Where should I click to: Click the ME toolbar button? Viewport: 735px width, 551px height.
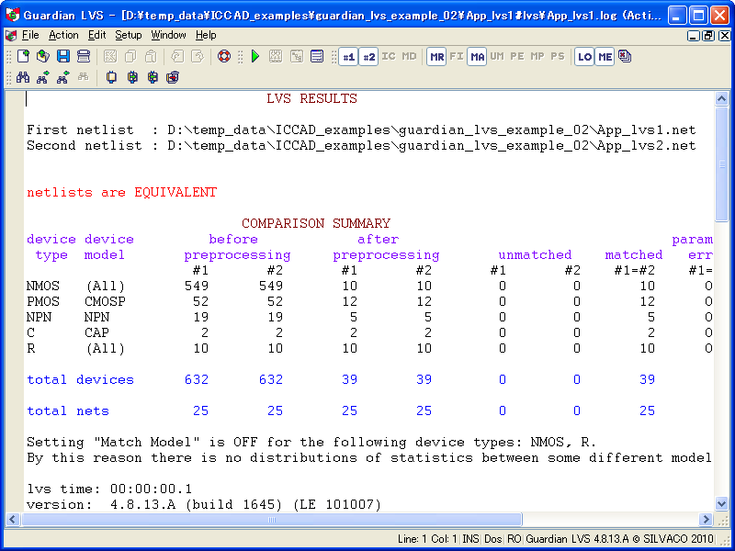(x=605, y=57)
